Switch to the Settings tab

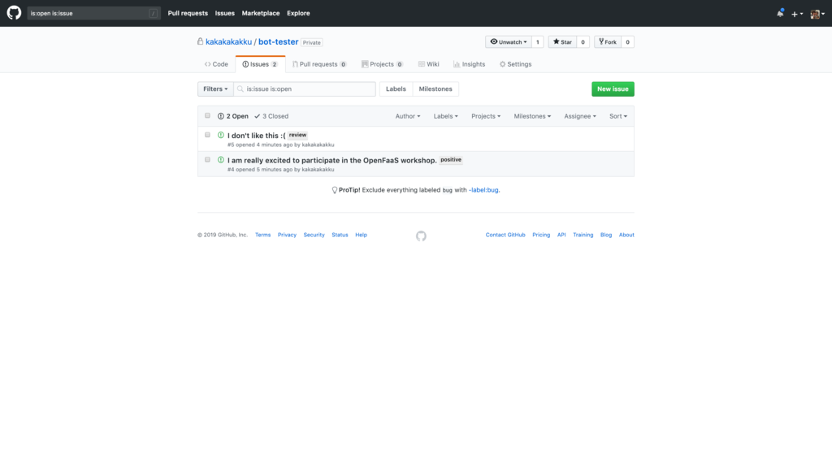(515, 64)
